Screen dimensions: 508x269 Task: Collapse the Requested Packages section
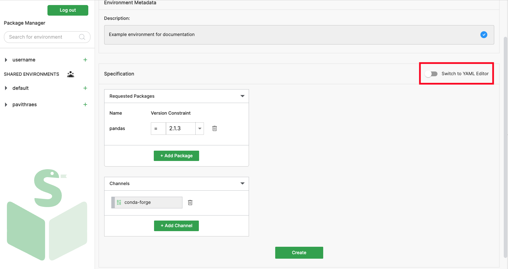pyautogui.click(x=242, y=96)
